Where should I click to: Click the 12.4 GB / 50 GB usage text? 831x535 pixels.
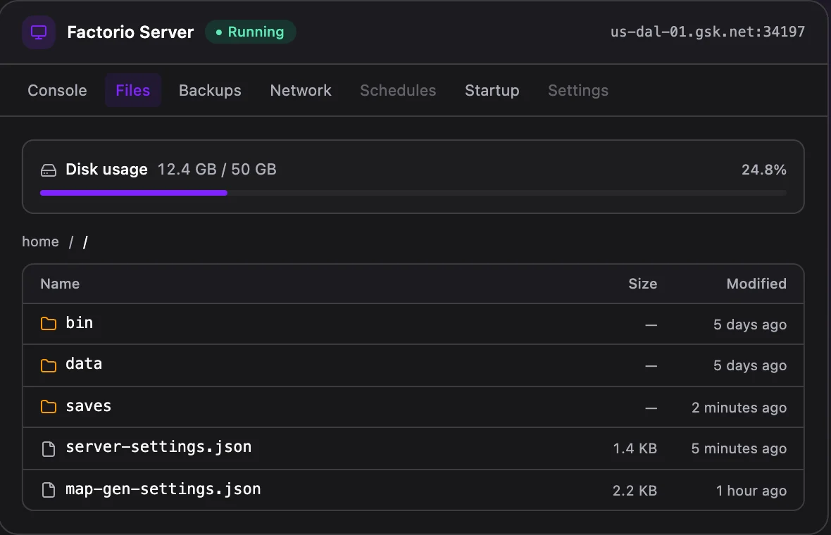click(217, 170)
